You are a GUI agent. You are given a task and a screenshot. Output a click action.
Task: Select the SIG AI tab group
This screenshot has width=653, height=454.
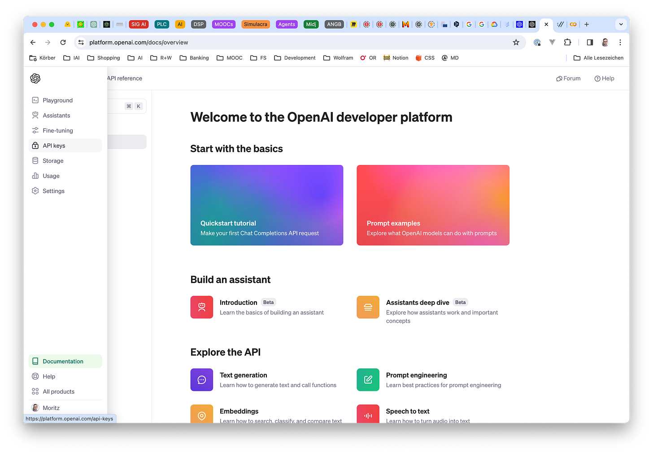tap(139, 24)
